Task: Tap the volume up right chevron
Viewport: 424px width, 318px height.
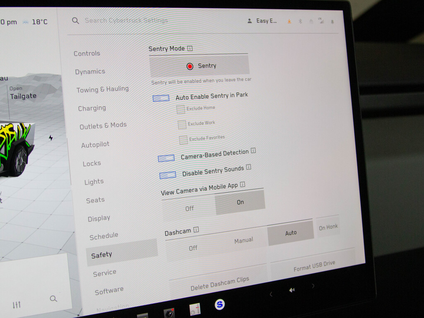Action: 313,286
